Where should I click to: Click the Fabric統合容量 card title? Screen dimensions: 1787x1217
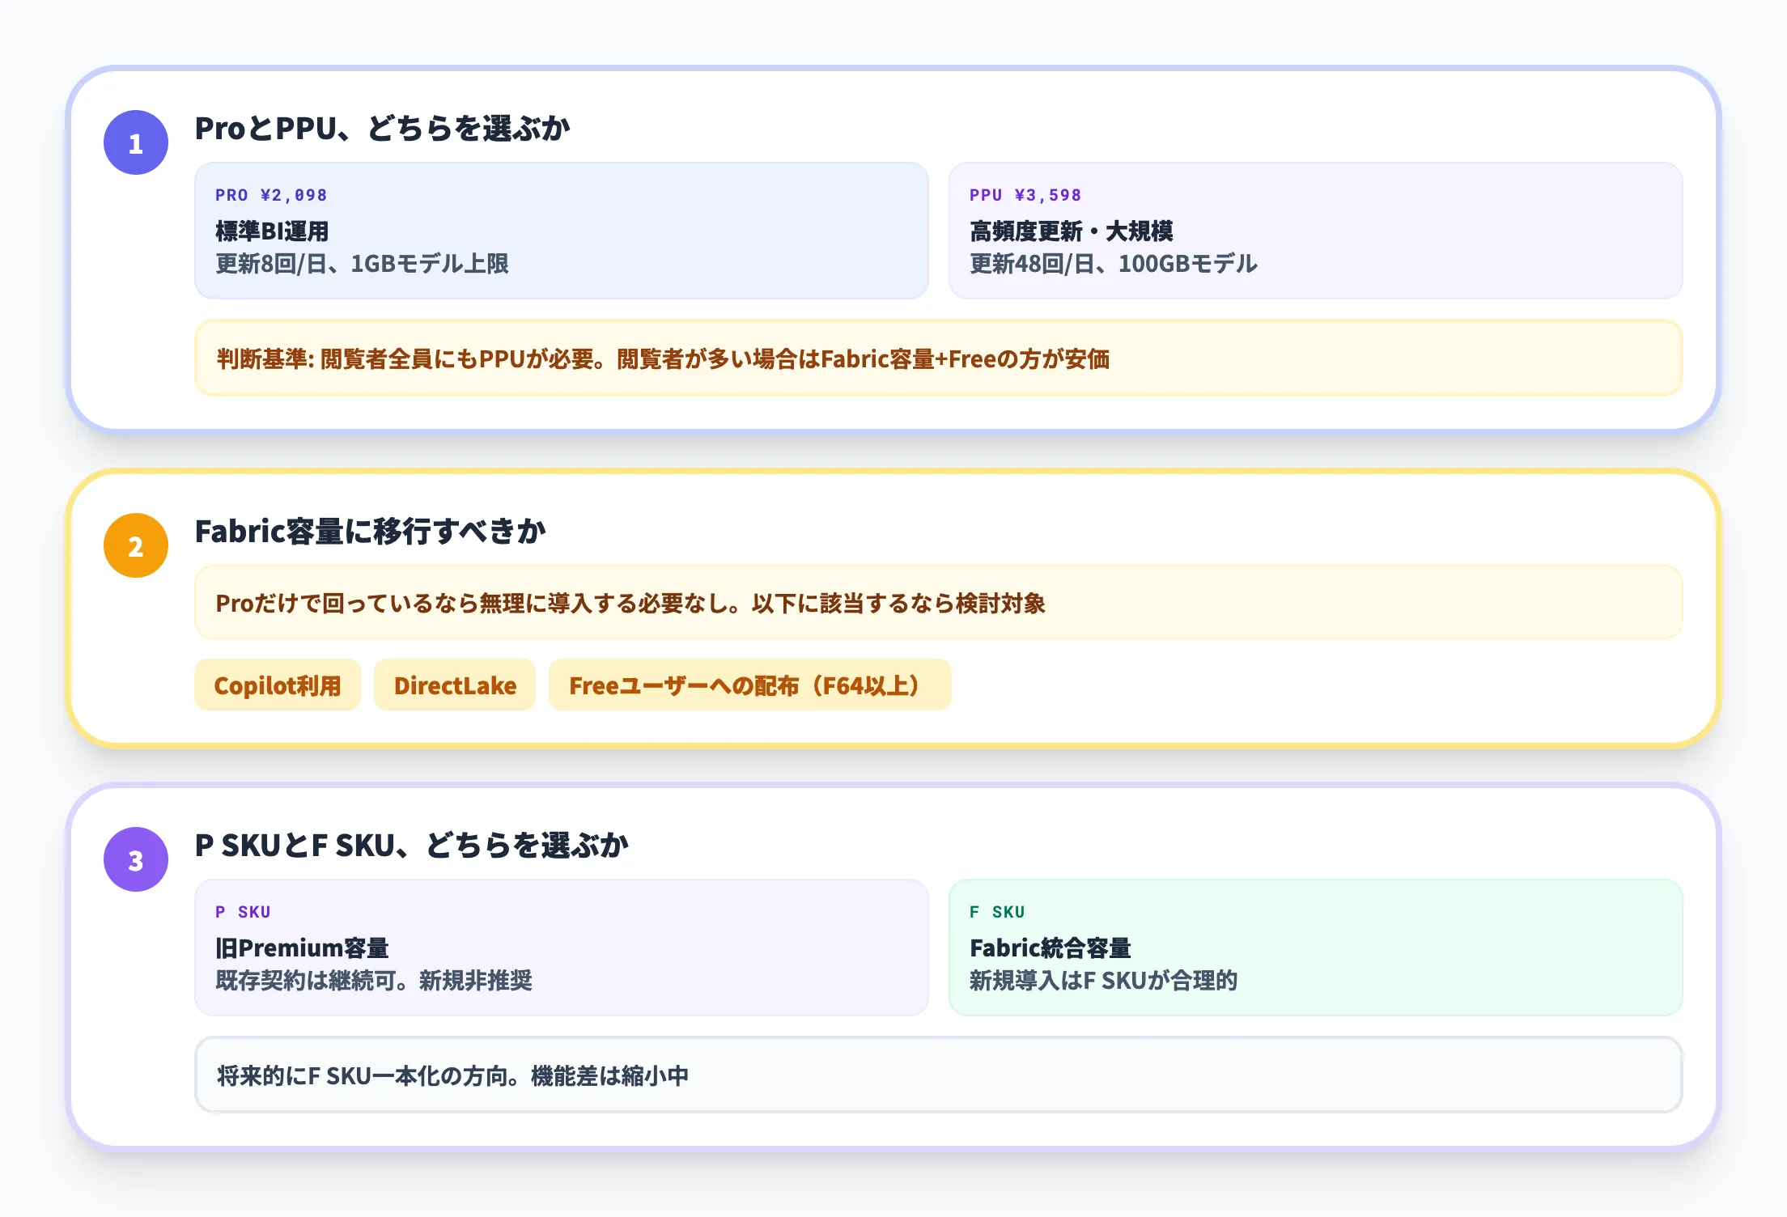point(1051,948)
